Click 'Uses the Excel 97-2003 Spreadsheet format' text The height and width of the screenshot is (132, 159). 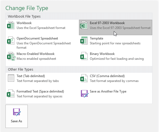tap(120, 28)
